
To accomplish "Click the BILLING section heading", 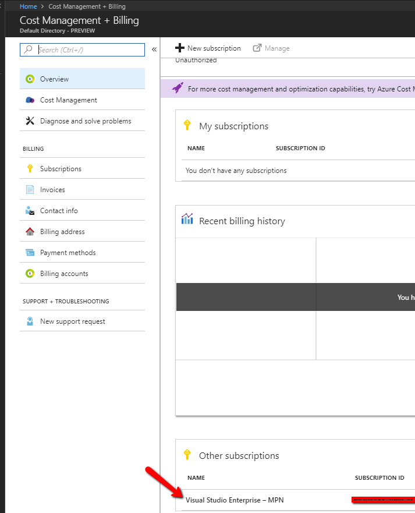I will (x=33, y=149).
